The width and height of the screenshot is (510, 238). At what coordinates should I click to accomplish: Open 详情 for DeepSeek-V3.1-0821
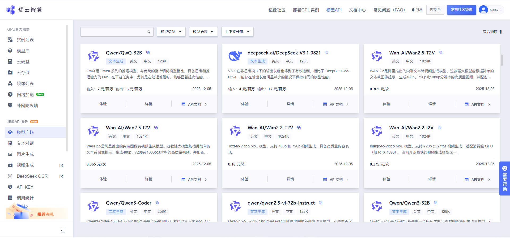click(x=290, y=104)
